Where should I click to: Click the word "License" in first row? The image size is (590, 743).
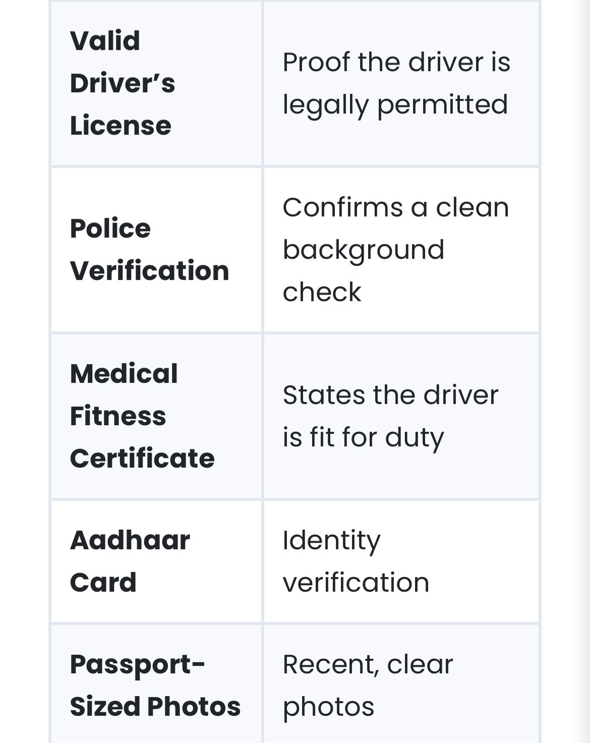(121, 126)
